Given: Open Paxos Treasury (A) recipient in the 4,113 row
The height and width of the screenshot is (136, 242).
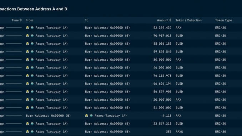Looking at the screenshot, I should tap(111, 116).
